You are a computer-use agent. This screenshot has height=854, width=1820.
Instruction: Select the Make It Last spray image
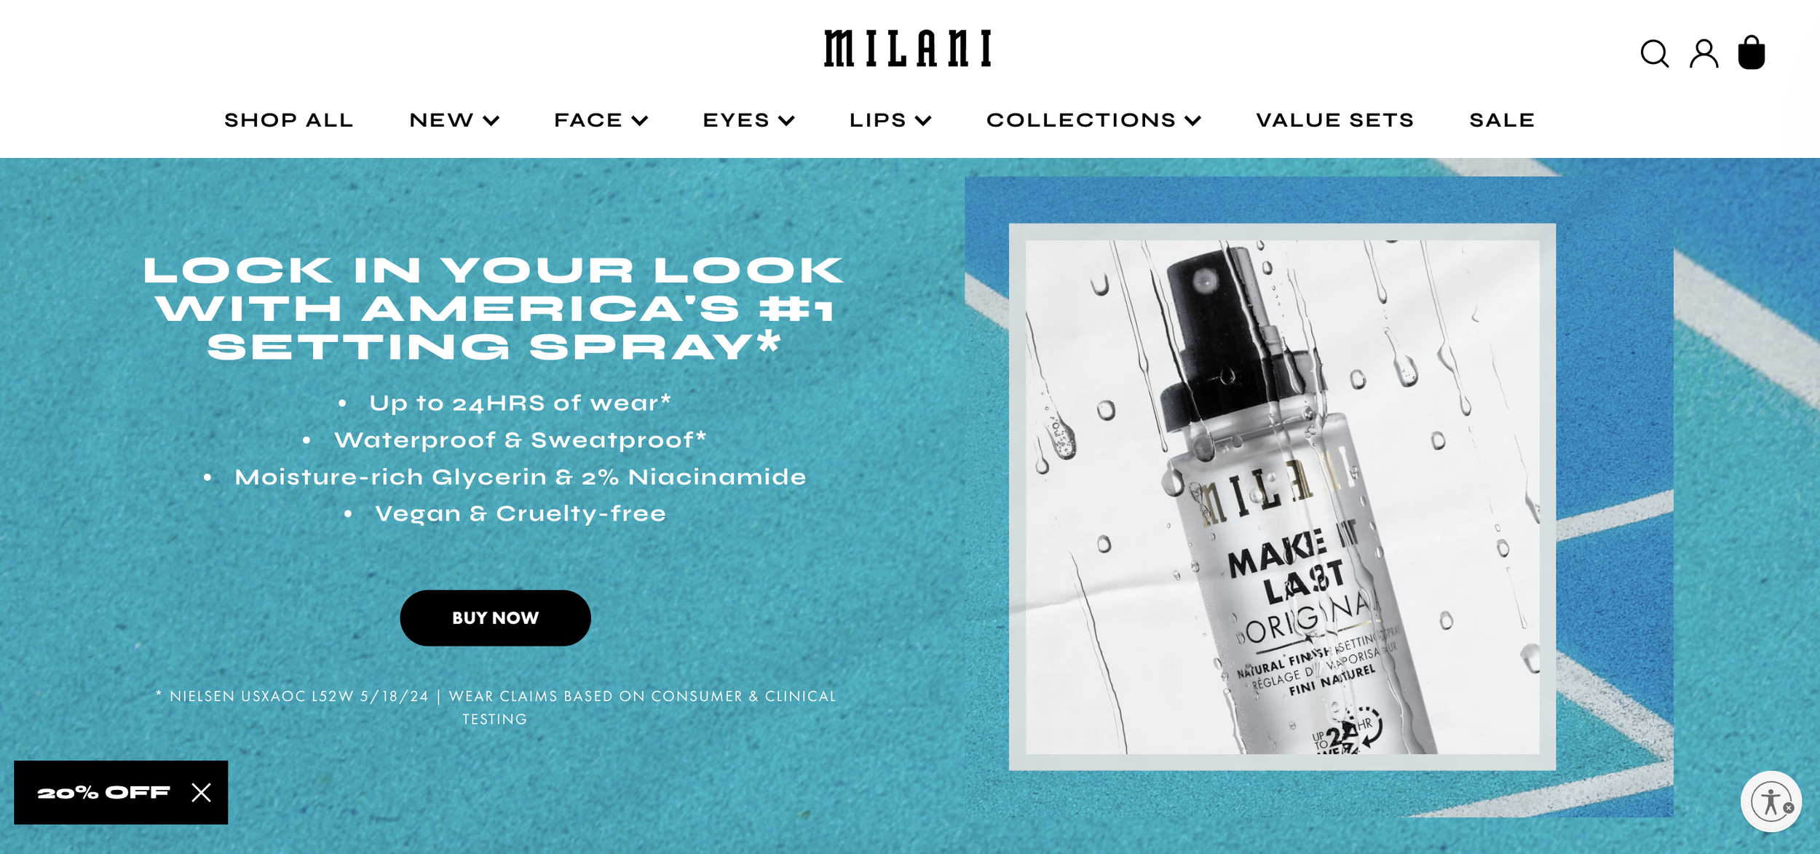click(x=1282, y=497)
